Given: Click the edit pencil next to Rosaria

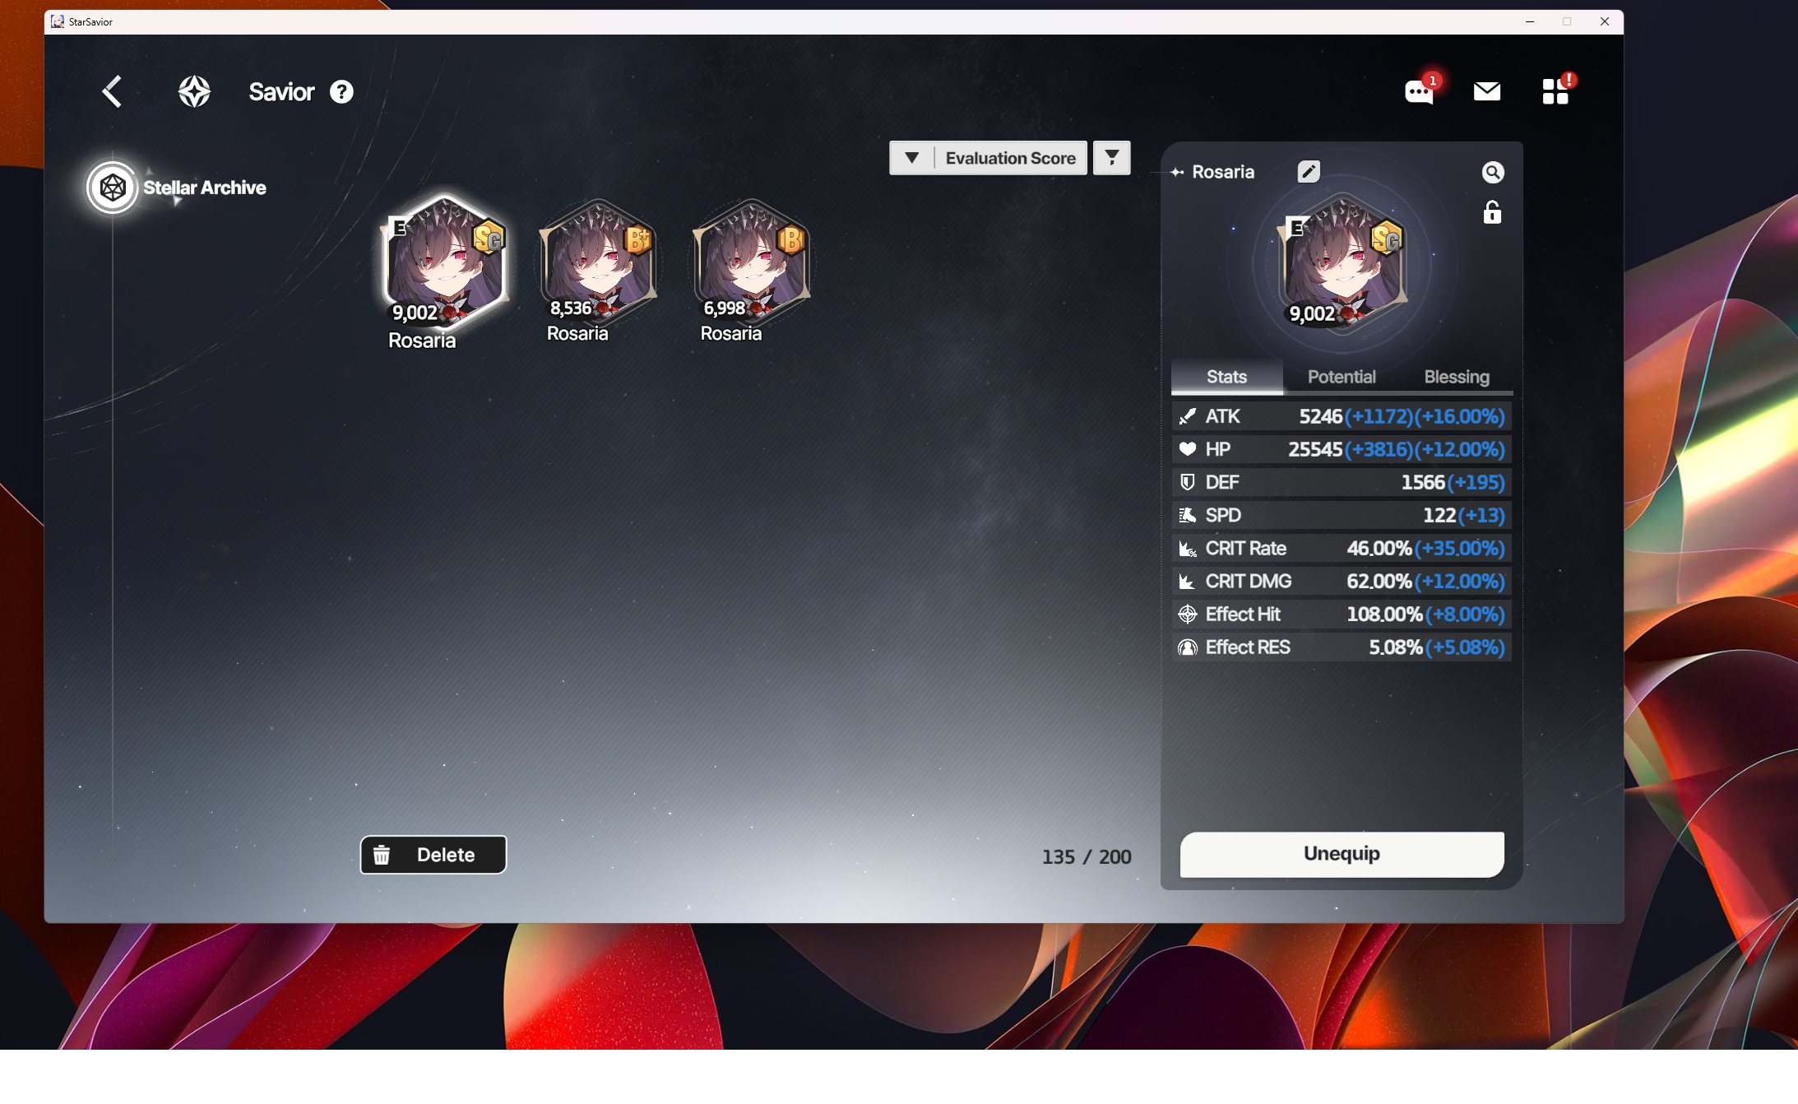Looking at the screenshot, I should [1308, 171].
